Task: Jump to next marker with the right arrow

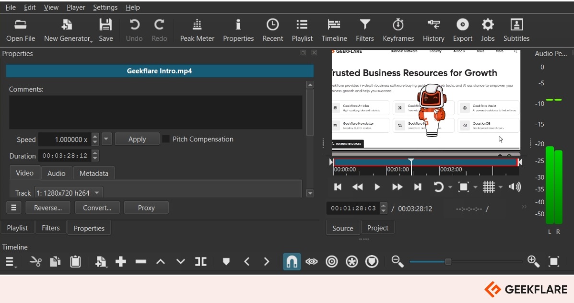Action: point(267,262)
